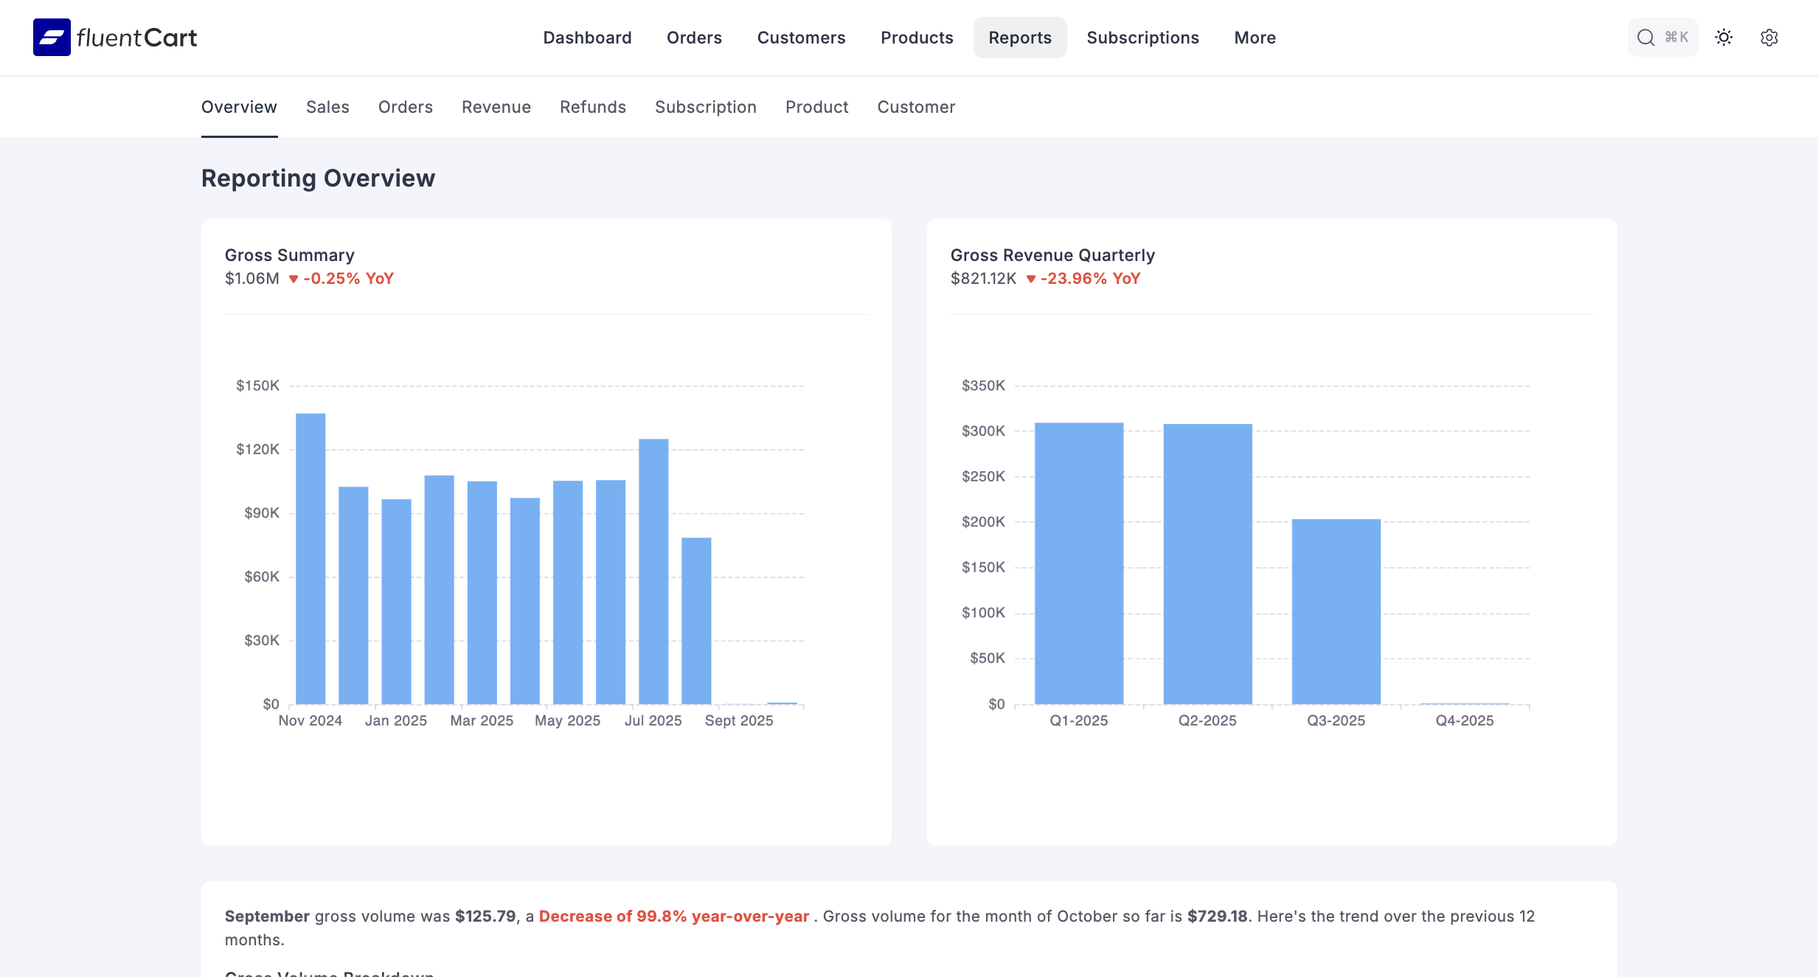Open the Orders top navigation item
Image resolution: width=1818 pixels, height=977 pixels.
click(x=694, y=38)
